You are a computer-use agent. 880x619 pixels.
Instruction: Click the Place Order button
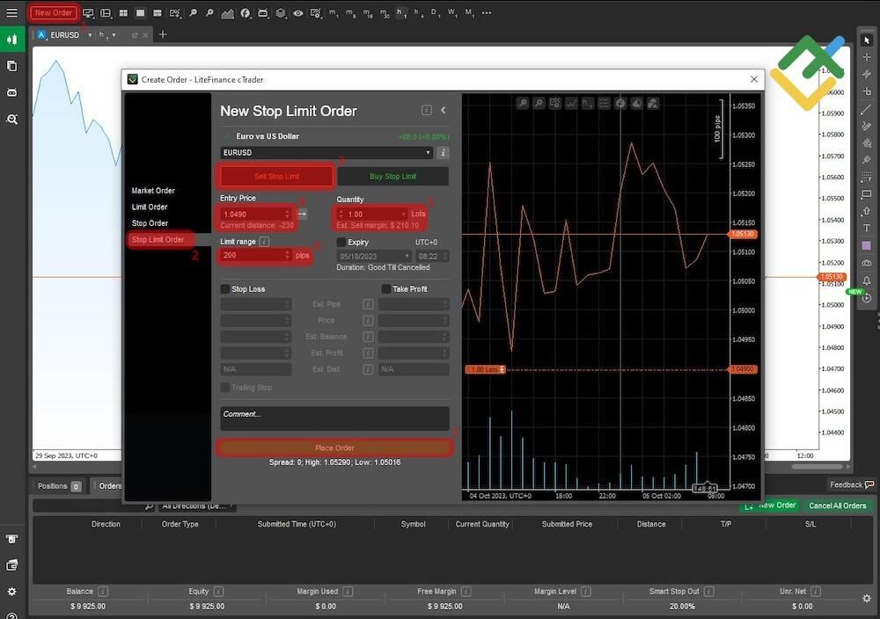pos(334,448)
